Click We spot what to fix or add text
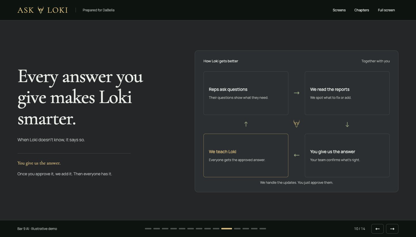Viewport: 416px width, 237px height. point(331,98)
